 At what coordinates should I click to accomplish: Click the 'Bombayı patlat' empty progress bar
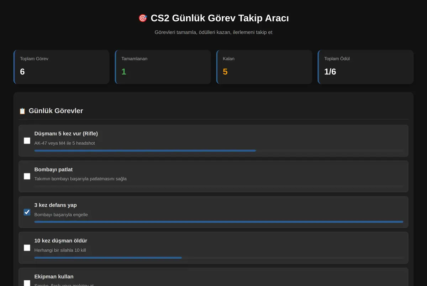click(x=219, y=186)
